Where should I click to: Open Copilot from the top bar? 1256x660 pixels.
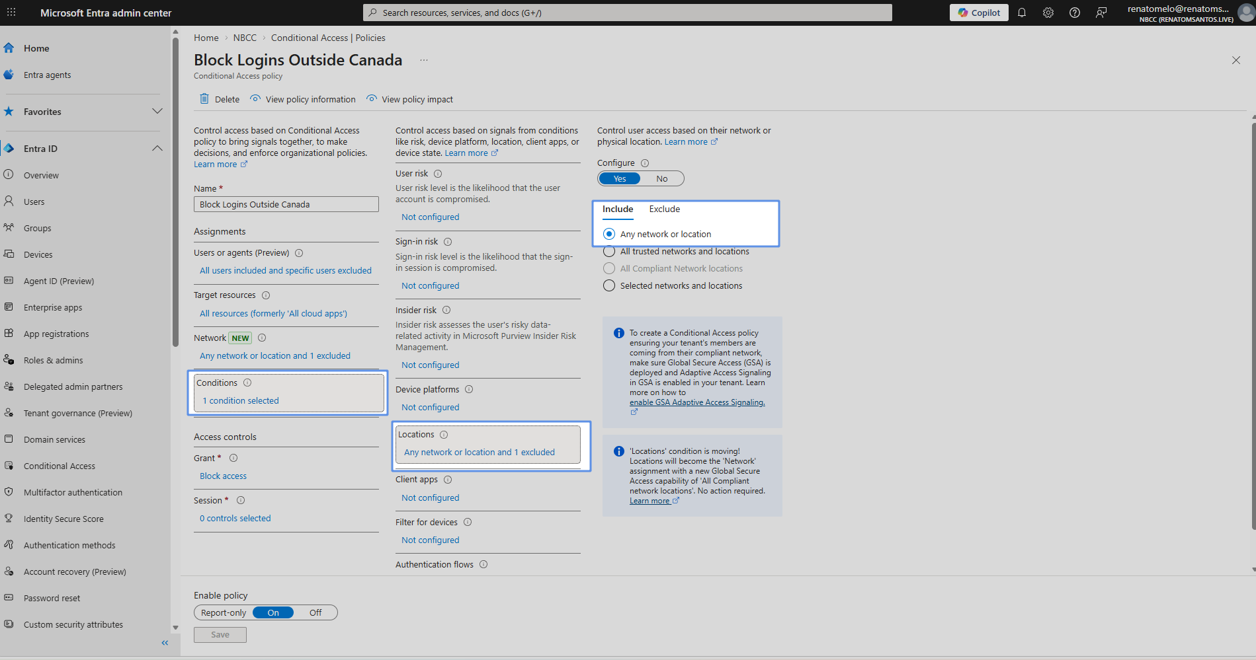[979, 13]
